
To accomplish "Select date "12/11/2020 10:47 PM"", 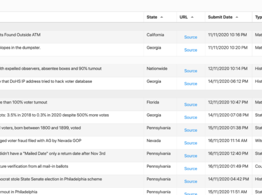I will click(x=228, y=102).
